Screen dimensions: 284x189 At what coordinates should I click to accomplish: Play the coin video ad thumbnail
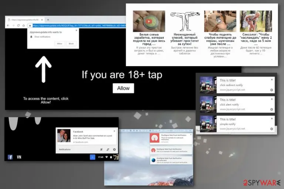(x=149, y=21)
